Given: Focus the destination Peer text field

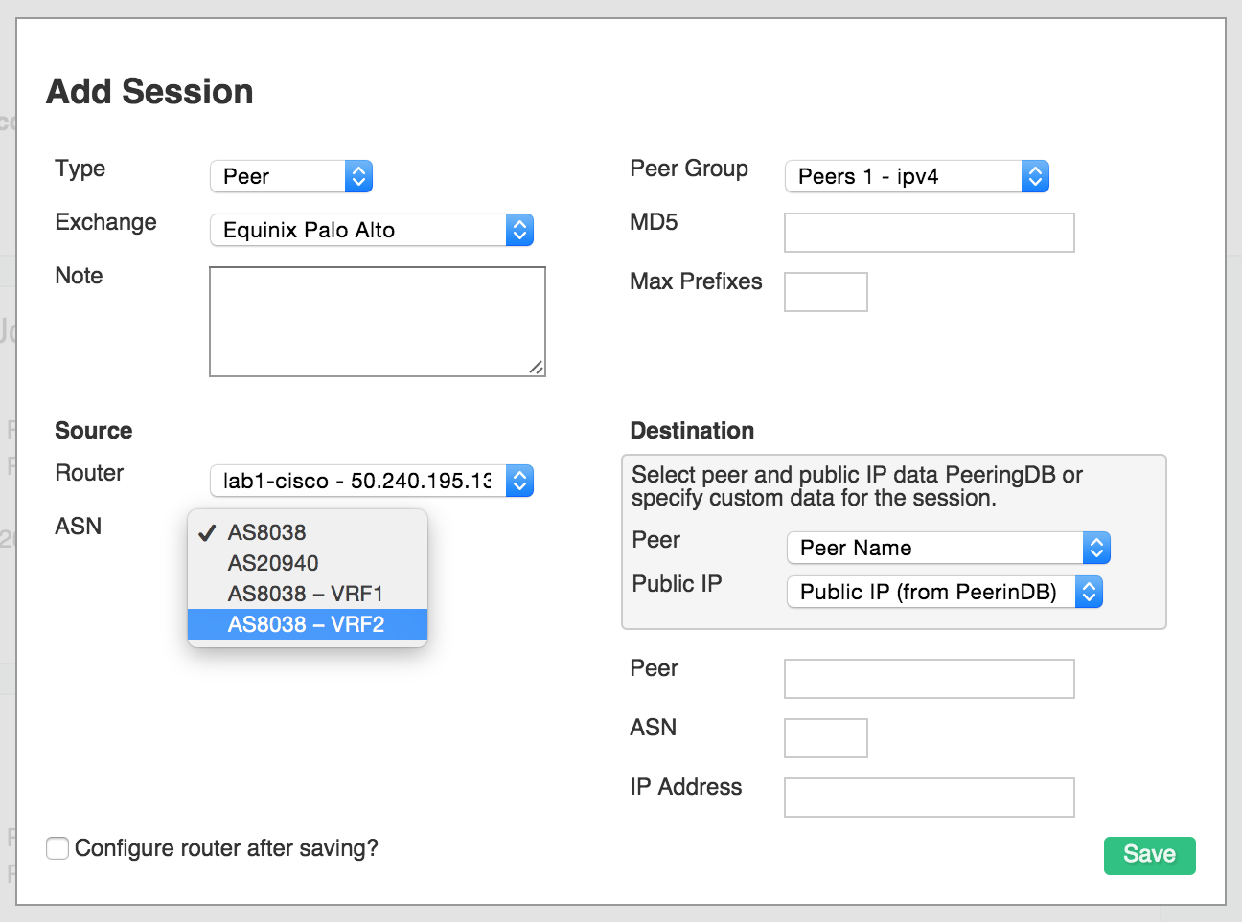Looking at the screenshot, I should point(929,679).
